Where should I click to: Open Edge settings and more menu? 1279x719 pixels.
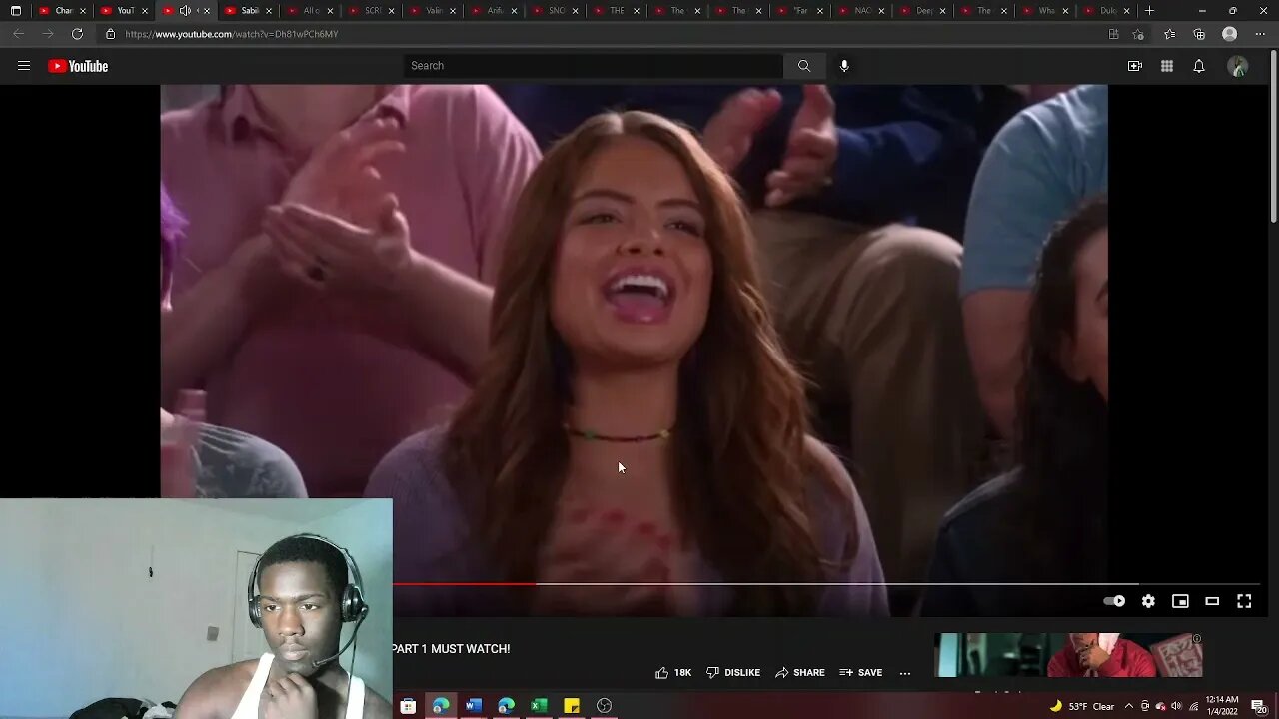coord(1260,34)
